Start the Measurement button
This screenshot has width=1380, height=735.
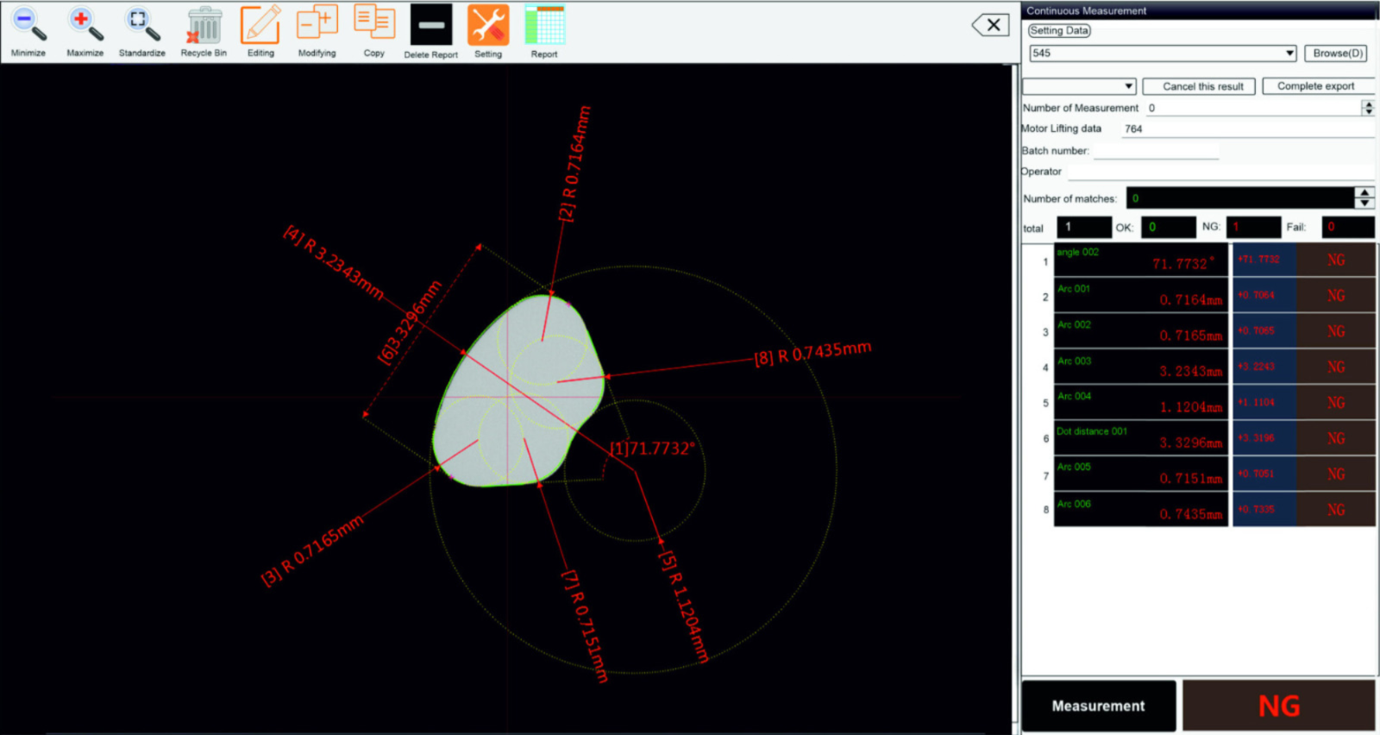click(1098, 706)
